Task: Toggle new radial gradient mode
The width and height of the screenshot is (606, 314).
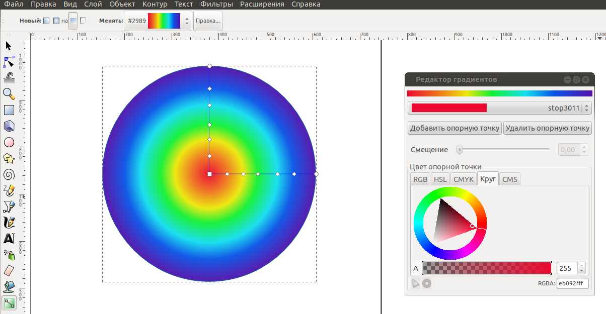Action: point(56,21)
